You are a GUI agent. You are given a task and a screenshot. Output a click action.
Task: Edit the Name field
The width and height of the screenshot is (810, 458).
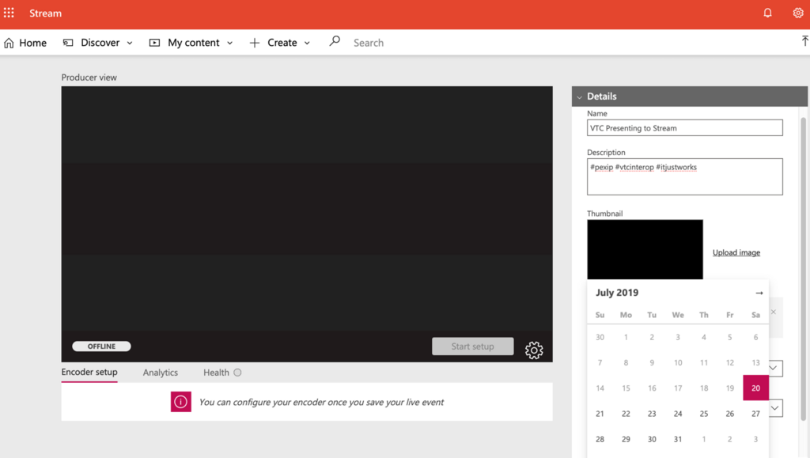pyautogui.click(x=684, y=127)
